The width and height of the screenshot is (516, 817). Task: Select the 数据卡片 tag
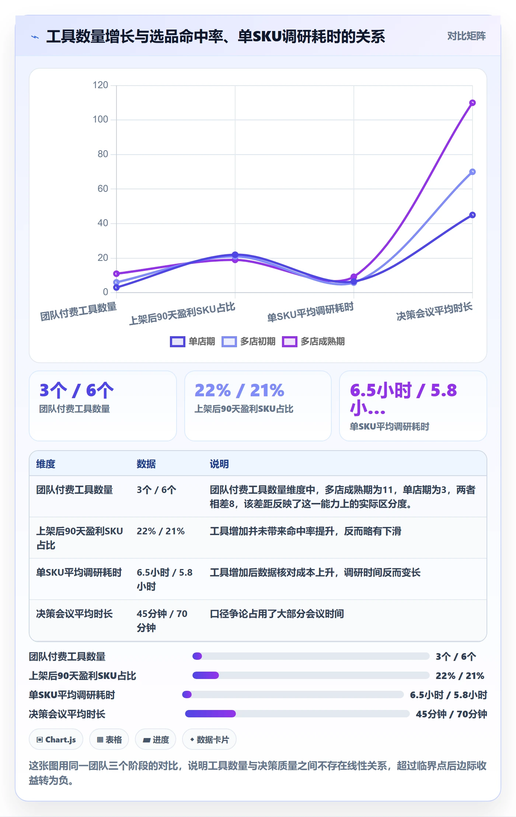click(209, 740)
